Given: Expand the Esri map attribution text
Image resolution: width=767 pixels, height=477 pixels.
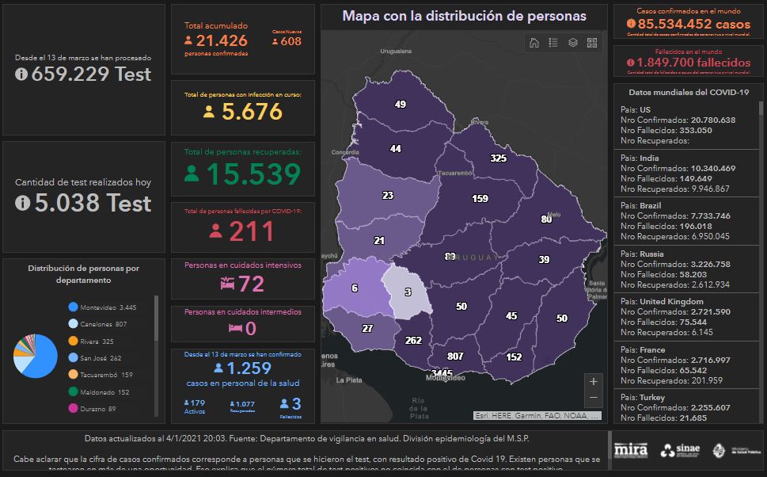Looking at the screenshot, I should point(537,415).
